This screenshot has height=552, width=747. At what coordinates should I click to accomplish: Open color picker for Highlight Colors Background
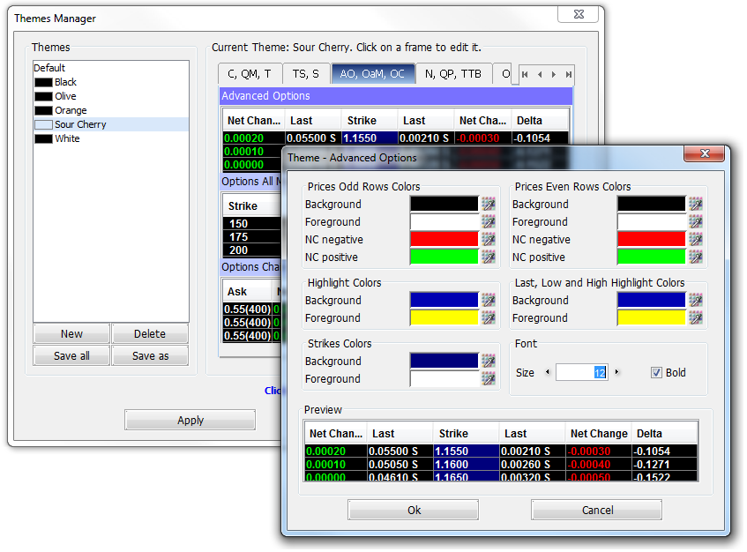coord(489,300)
